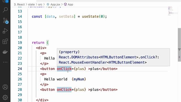Open the Accounts menu
The image size is (181, 102).
click(x=5, y=87)
